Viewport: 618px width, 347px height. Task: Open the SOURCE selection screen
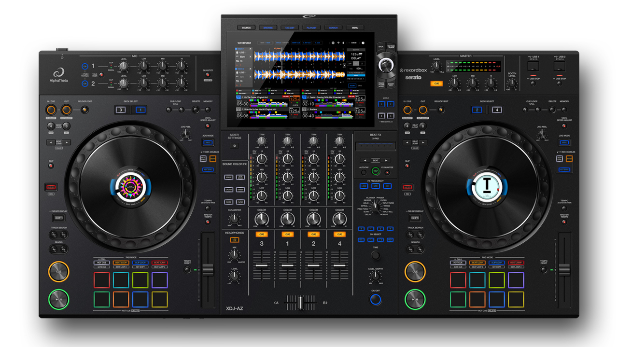(x=246, y=28)
